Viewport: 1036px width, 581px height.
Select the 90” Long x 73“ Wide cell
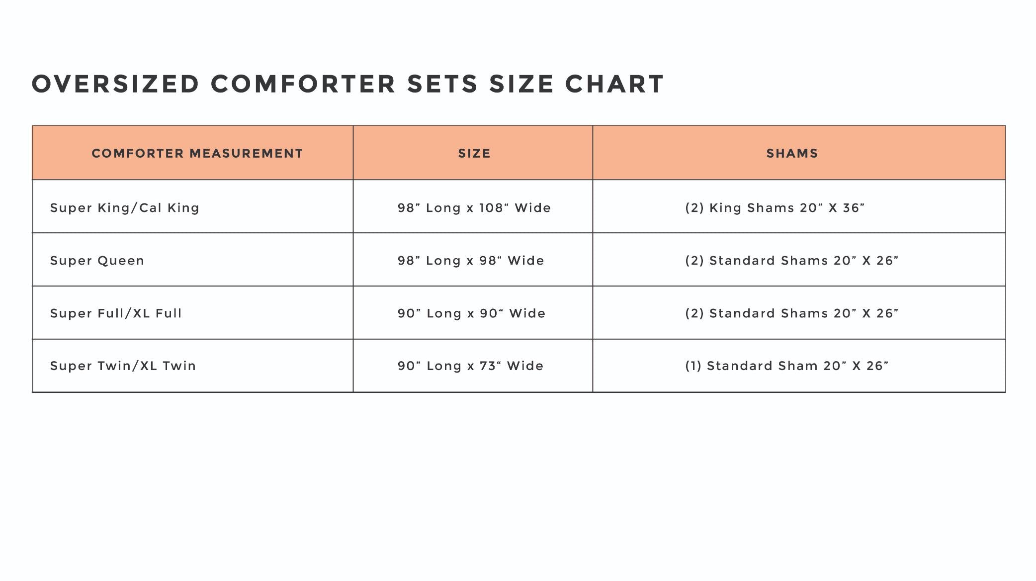[x=470, y=366]
